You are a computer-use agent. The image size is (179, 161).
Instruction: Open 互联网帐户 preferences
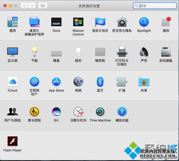pyautogui.click(x=34, y=82)
